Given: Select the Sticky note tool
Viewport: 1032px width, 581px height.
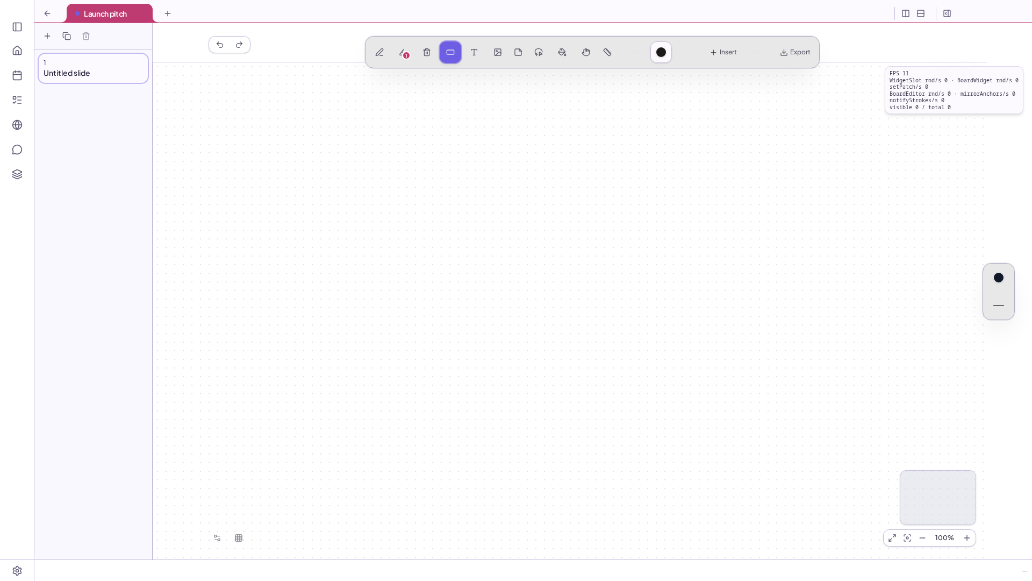Looking at the screenshot, I should pyautogui.click(x=518, y=52).
